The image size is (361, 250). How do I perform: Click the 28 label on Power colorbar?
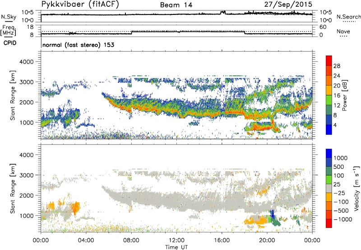click(x=337, y=66)
